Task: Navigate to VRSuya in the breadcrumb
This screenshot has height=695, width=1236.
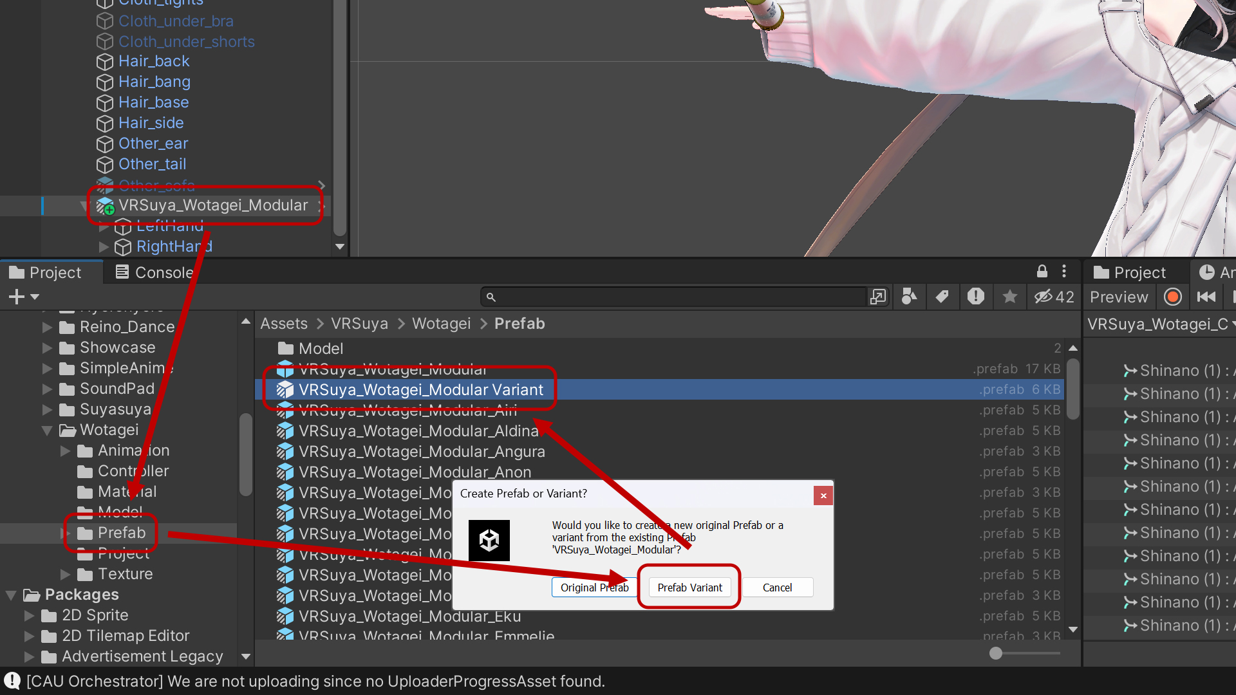Action: tap(359, 324)
